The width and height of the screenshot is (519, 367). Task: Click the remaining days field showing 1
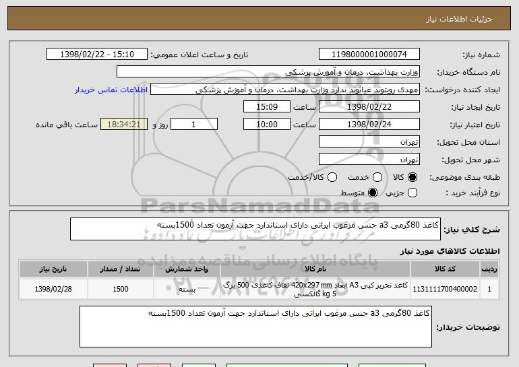(194, 125)
